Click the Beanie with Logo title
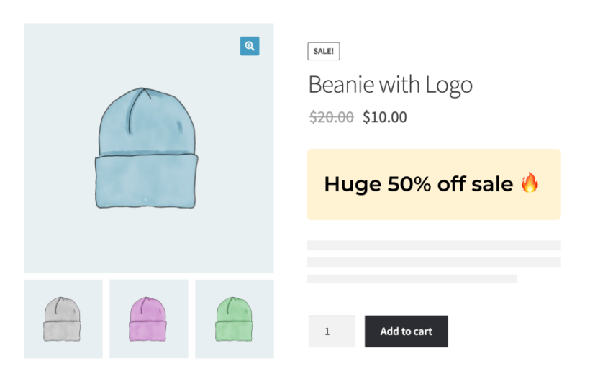The width and height of the screenshot is (590, 389). (390, 85)
